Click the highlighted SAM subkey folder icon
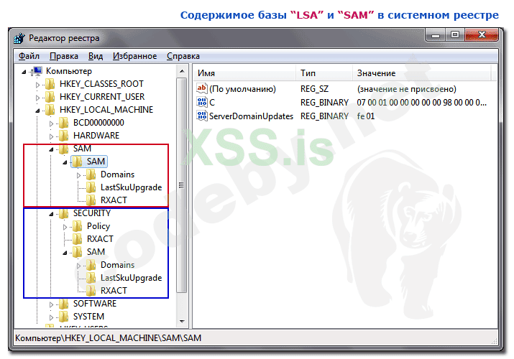 (x=78, y=162)
